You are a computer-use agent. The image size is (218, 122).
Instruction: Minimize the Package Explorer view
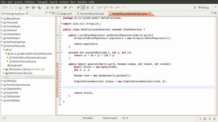coord(50,13)
